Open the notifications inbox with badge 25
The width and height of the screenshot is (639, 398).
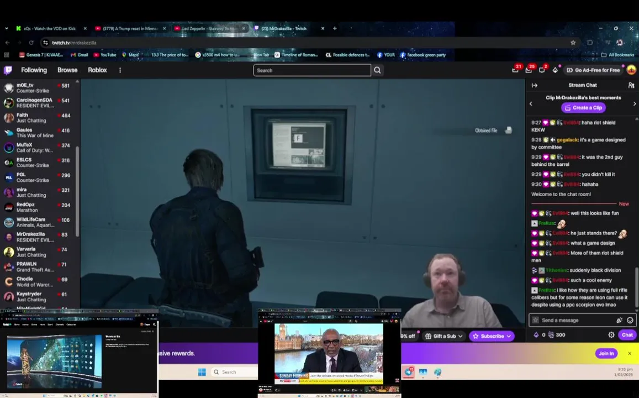[x=529, y=70]
